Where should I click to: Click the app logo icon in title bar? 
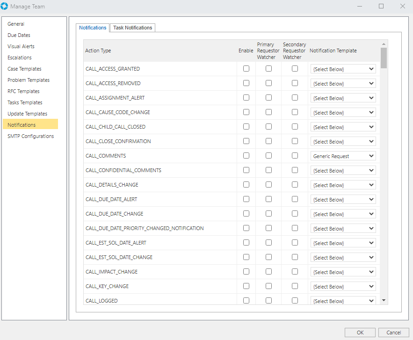click(5, 7)
